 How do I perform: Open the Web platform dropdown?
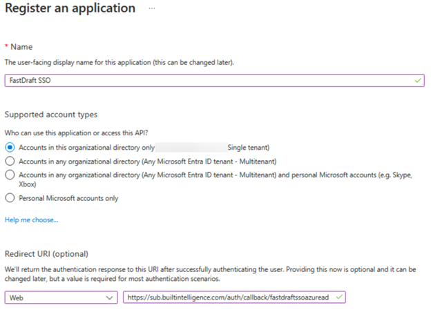[61, 298]
